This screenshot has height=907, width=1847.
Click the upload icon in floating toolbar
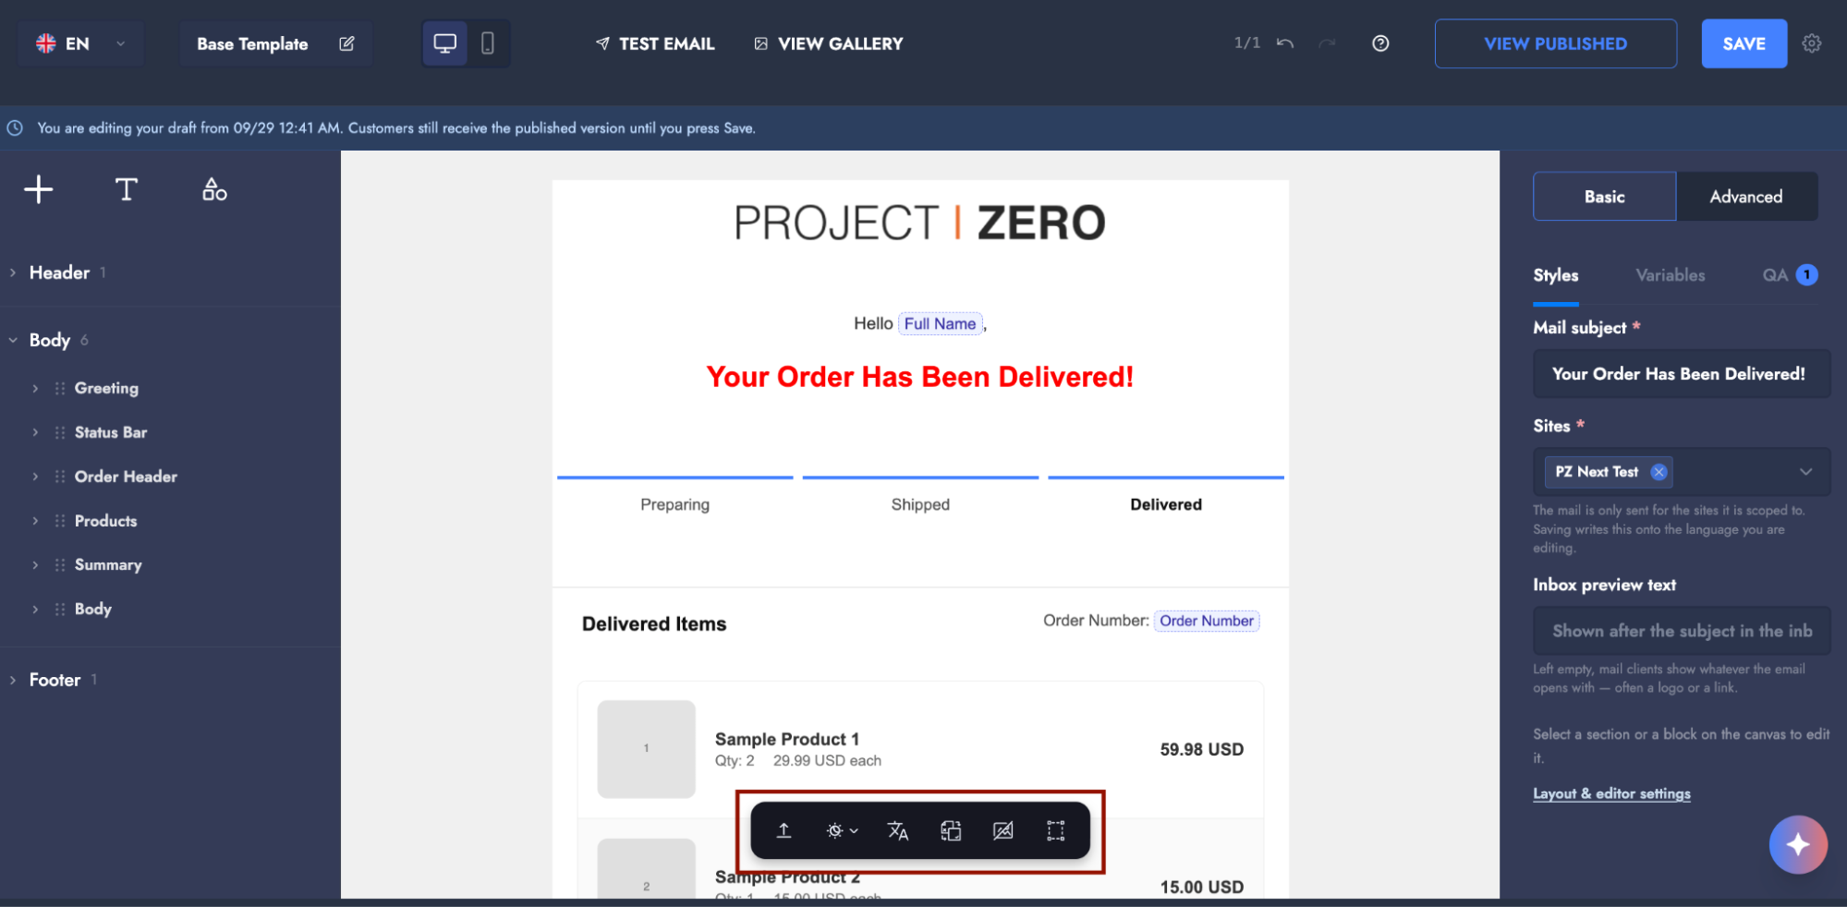[784, 830]
